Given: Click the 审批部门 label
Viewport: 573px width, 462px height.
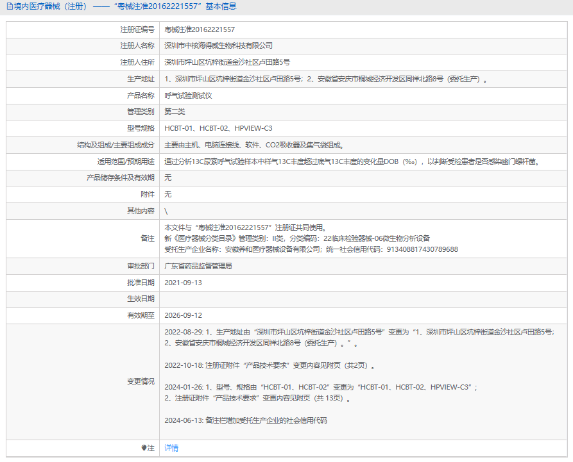Looking at the screenshot, I should point(141,266).
